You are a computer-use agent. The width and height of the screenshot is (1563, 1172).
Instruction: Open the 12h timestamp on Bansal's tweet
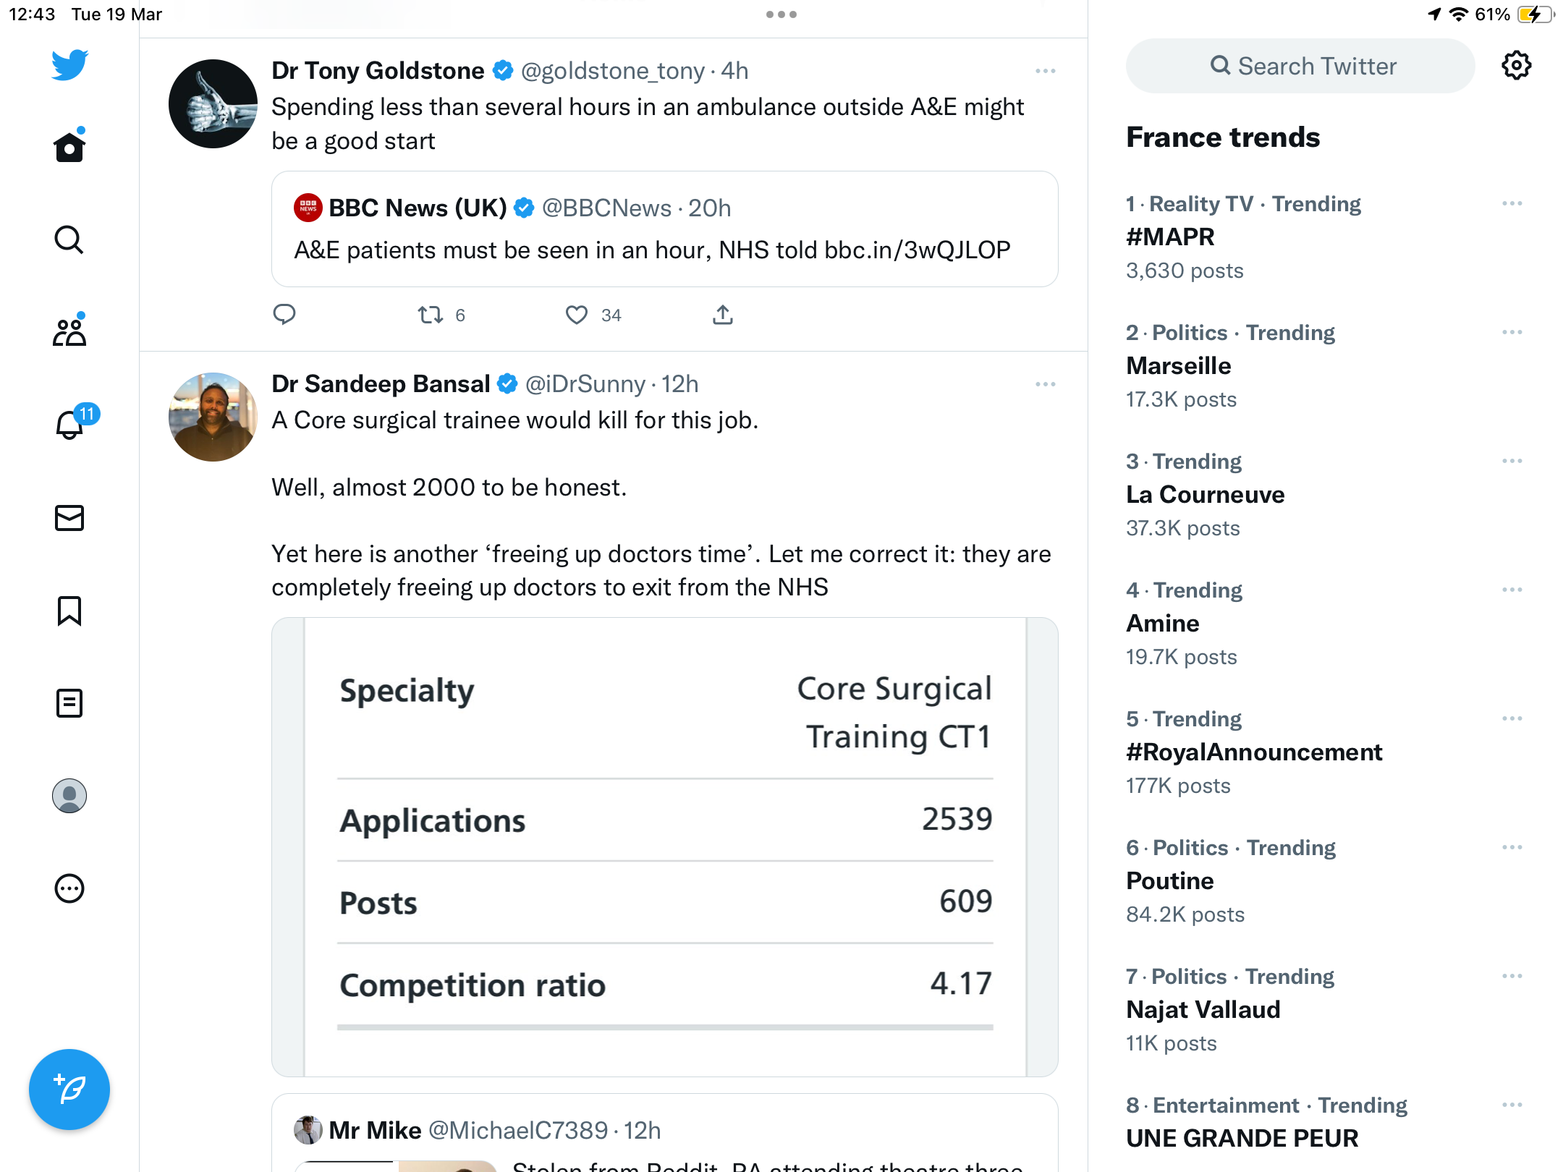coord(680,384)
